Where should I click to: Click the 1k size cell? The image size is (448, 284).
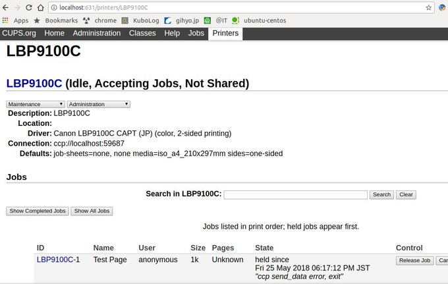(x=194, y=260)
